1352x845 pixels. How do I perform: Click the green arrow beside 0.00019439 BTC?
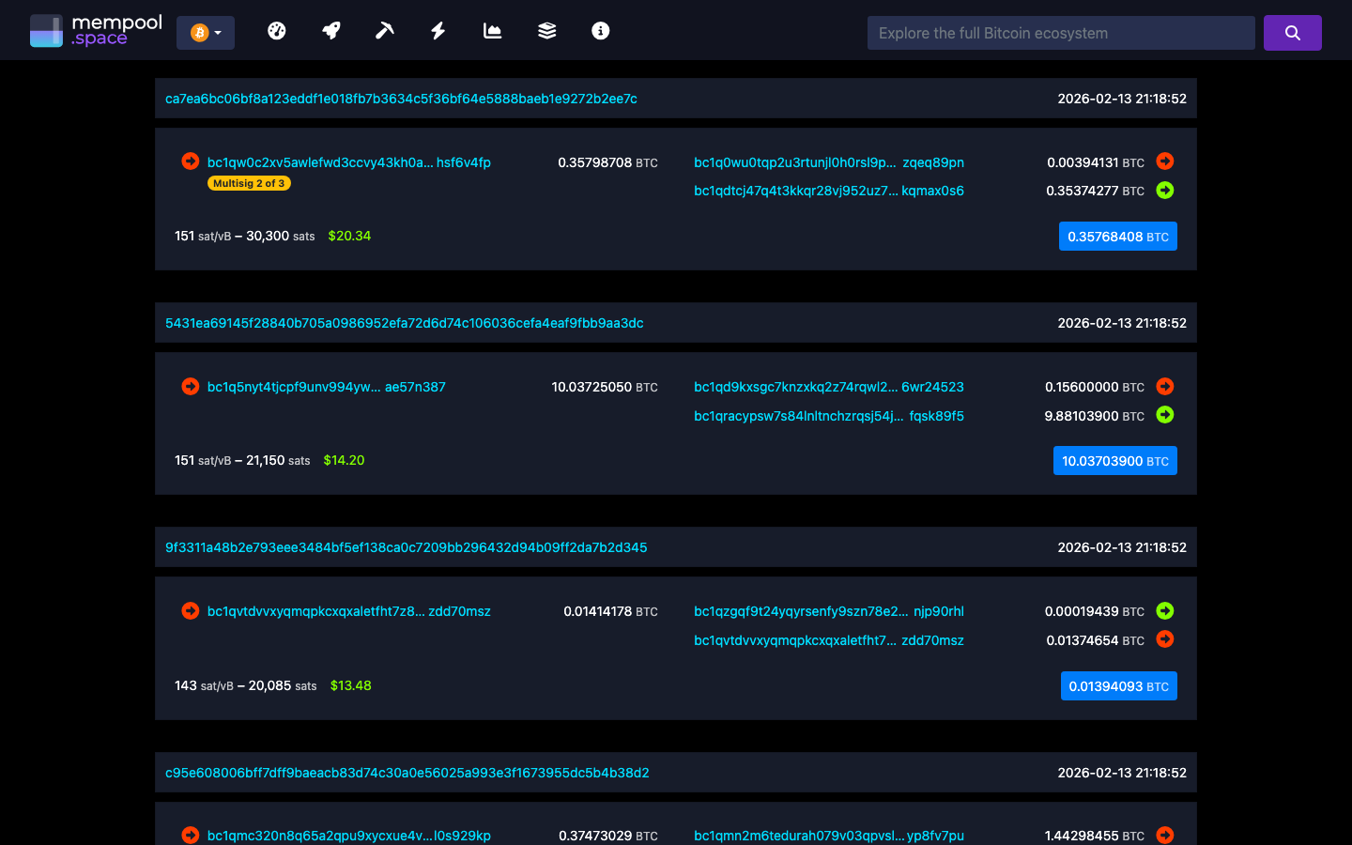[x=1164, y=610]
